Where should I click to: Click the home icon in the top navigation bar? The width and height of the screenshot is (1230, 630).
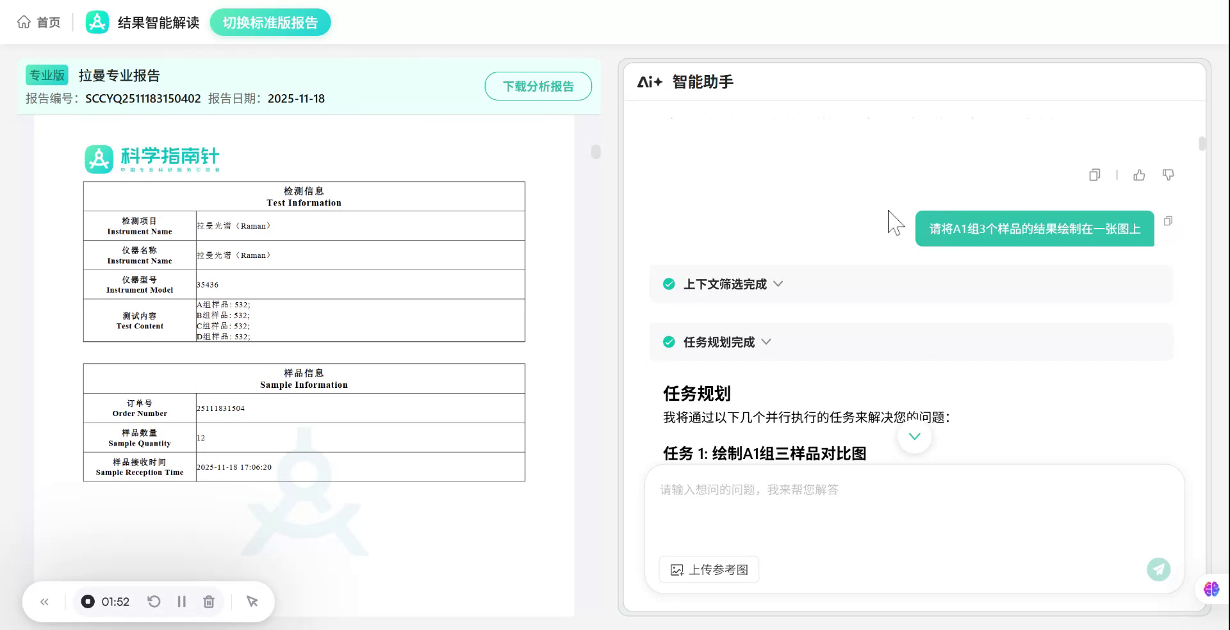[x=24, y=21]
